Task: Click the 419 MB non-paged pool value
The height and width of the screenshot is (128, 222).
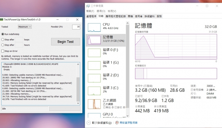Action: coord(161,111)
